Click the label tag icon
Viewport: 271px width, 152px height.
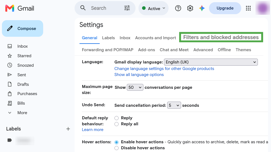point(10,140)
